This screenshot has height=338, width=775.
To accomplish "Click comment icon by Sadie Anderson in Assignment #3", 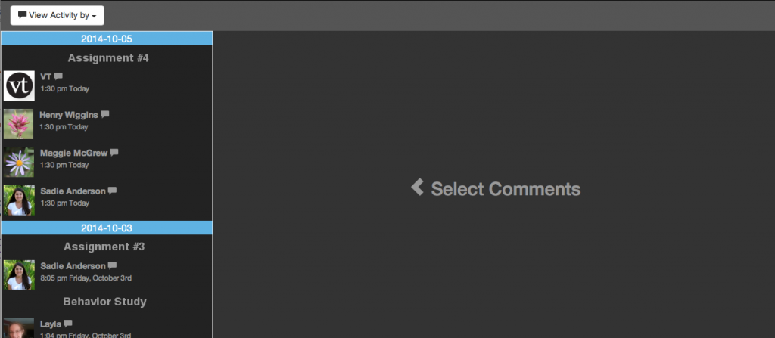I will 112,265.
